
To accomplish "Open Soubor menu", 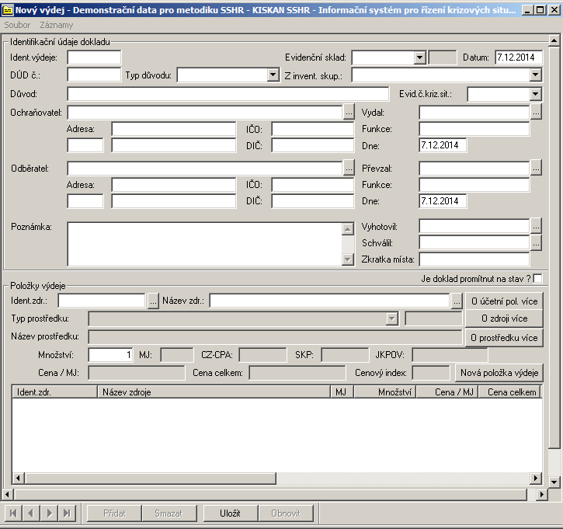I will [17, 25].
